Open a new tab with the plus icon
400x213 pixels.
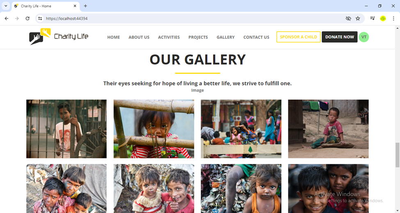[x=85, y=6]
